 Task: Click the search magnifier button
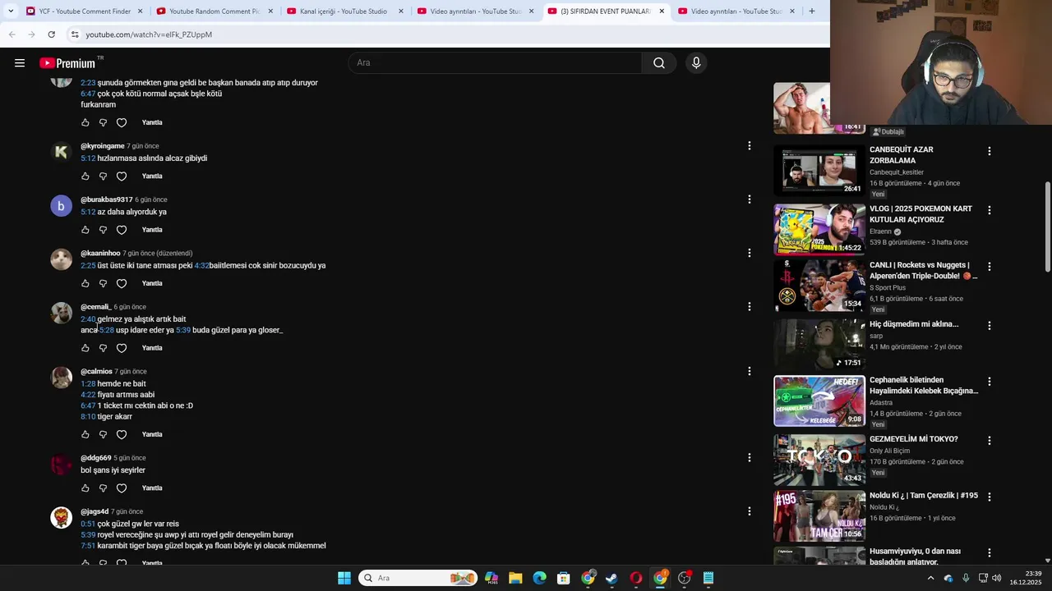(x=659, y=63)
